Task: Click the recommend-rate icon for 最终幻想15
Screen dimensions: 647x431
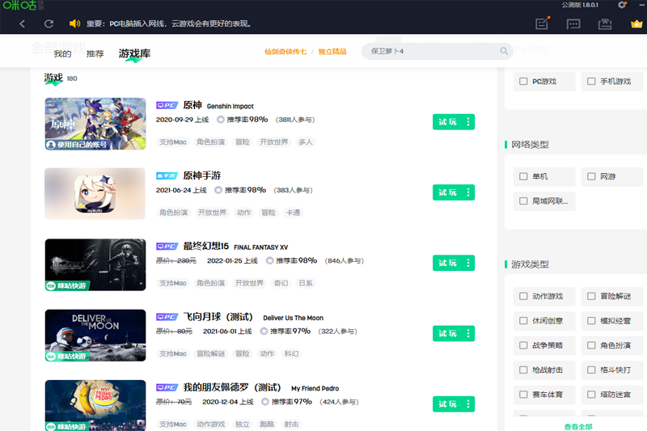Action: click(270, 260)
